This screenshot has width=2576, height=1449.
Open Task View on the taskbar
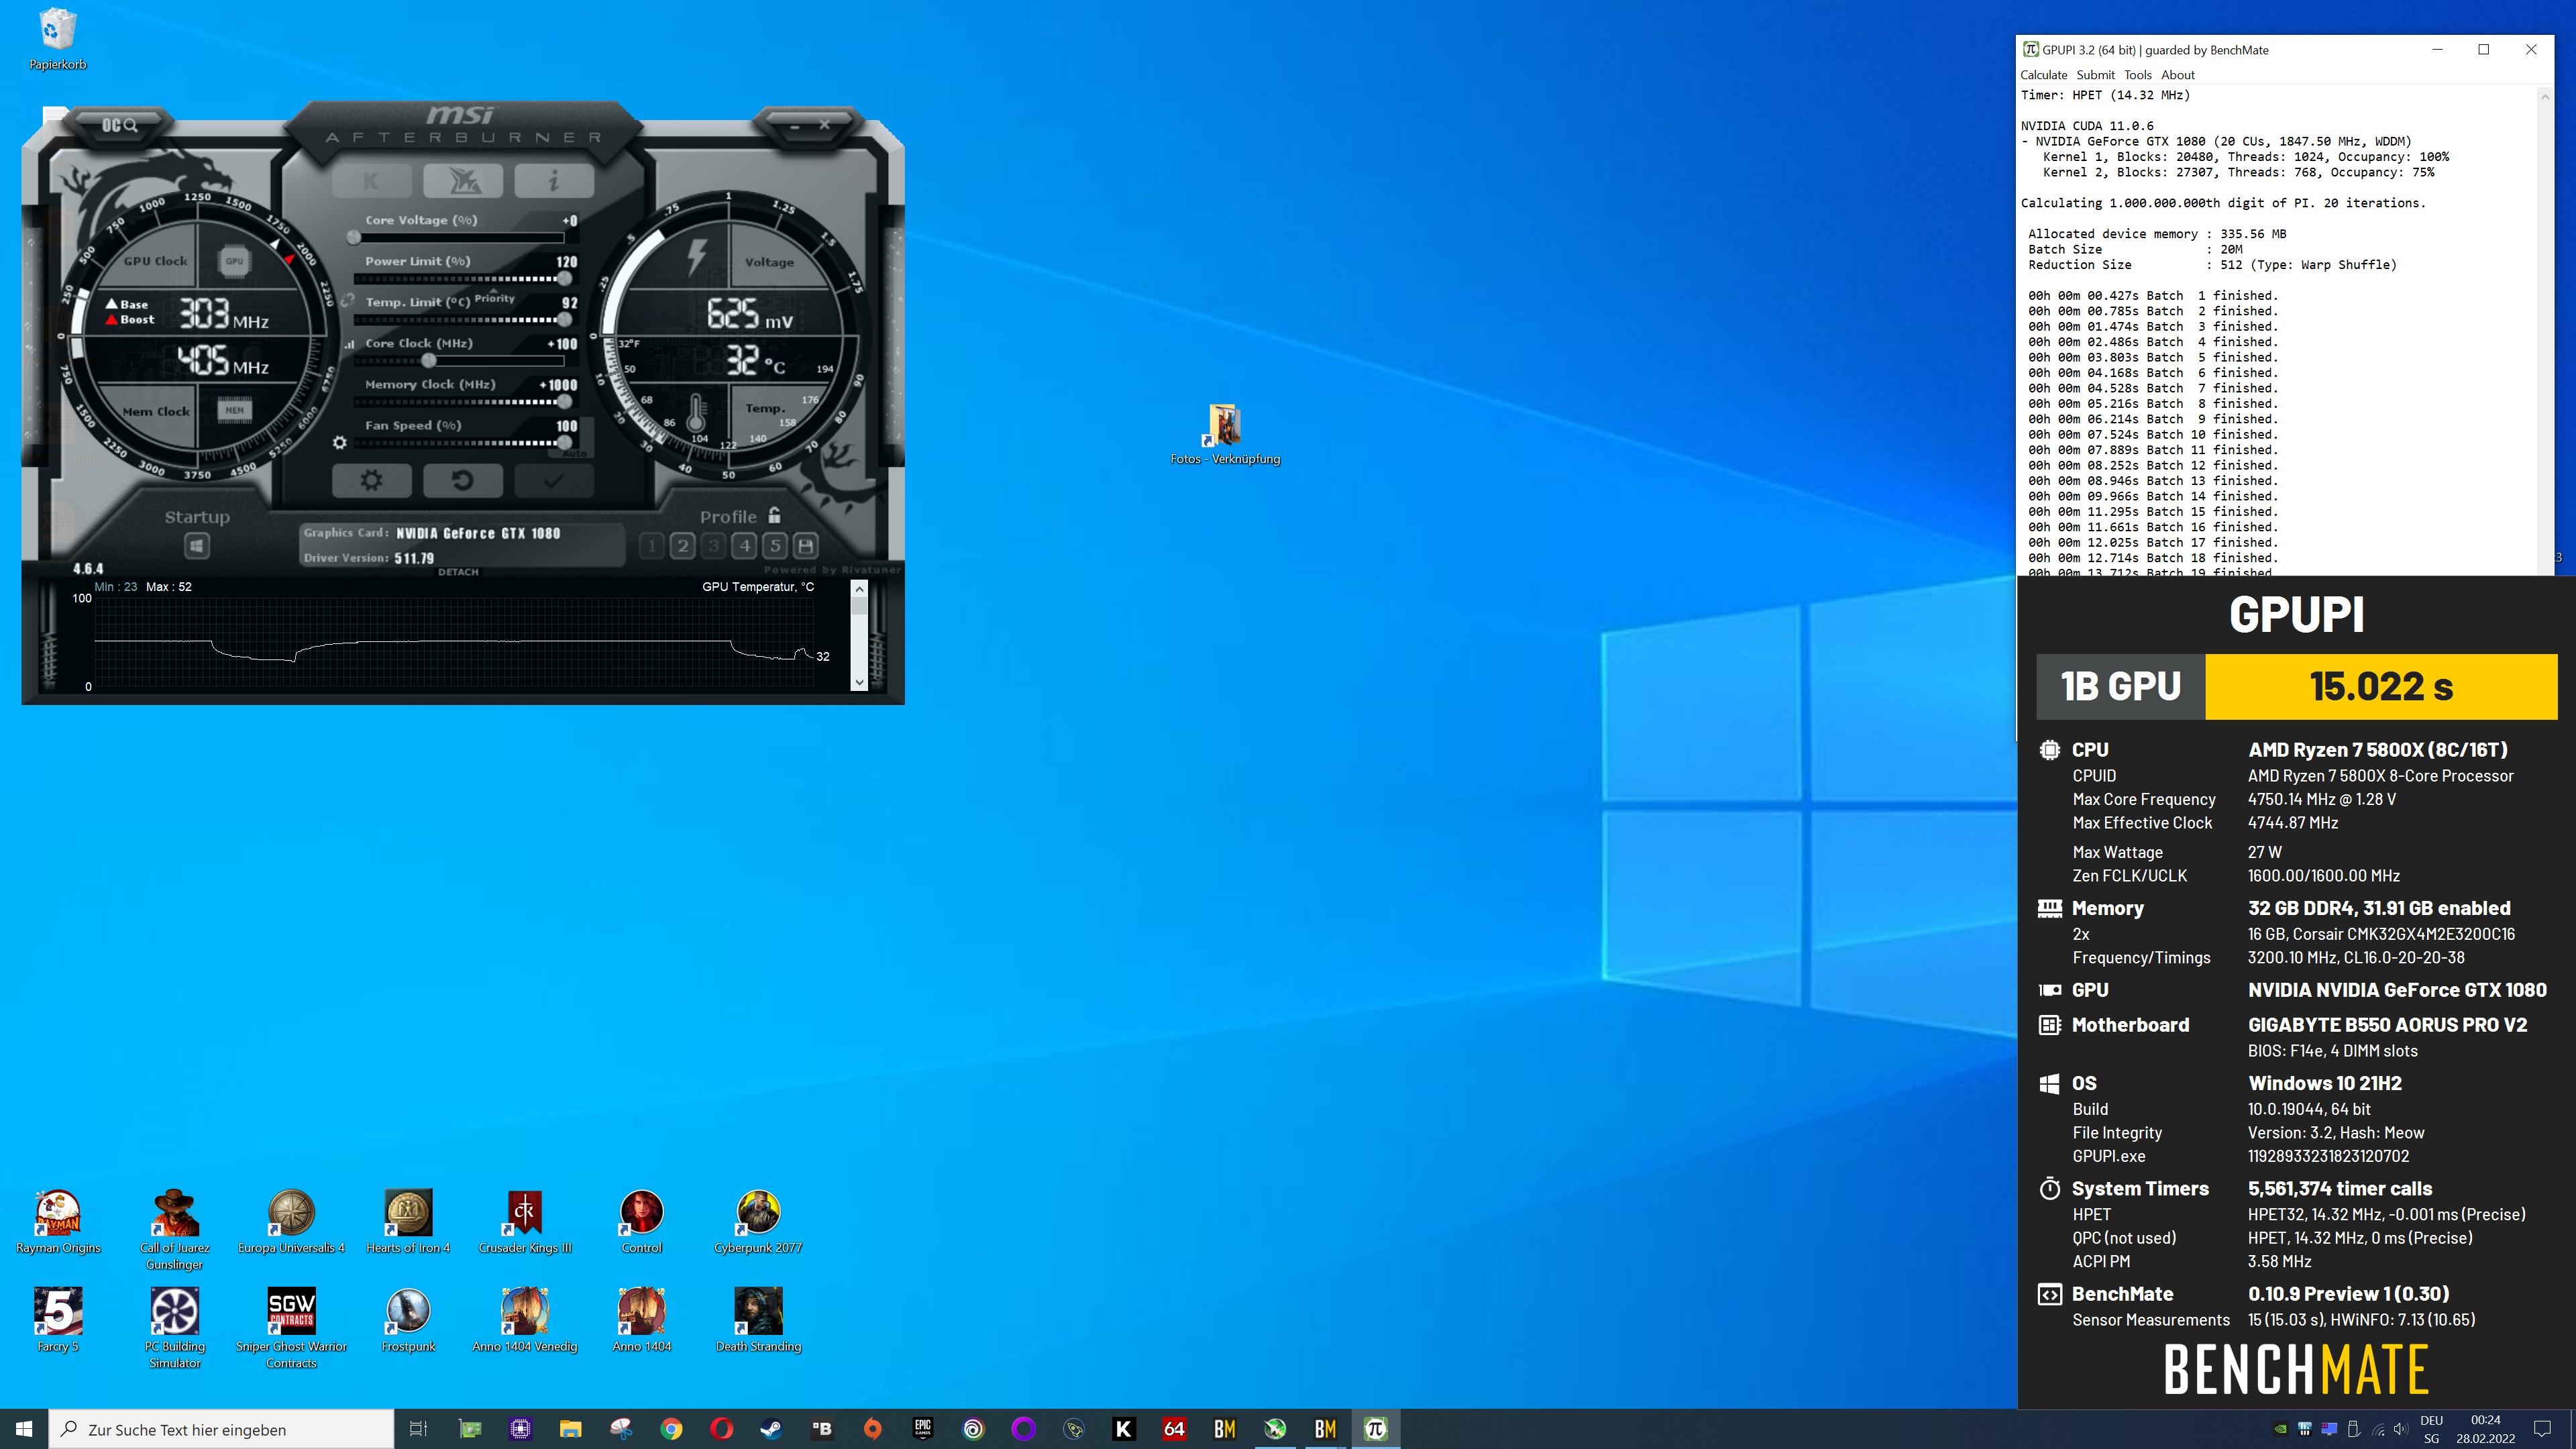point(419,1429)
